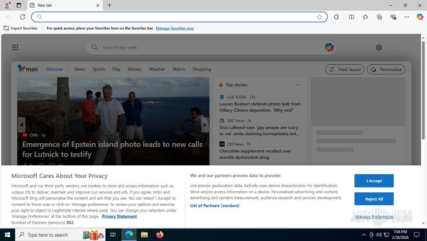The width and height of the screenshot is (427, 241).
Task: Click Copilot icon in search box
Action: coord(329,47)
